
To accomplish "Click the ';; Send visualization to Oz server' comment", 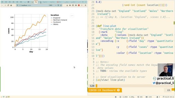I will 121,77.
